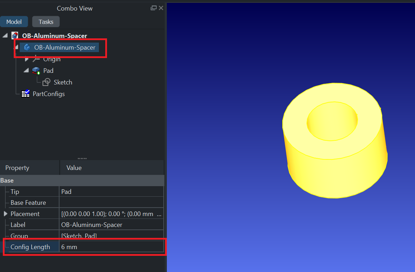The width and height of the screenshot is (415, 272).
Task: Expand the Origin tree node
Action: [26, 59]
